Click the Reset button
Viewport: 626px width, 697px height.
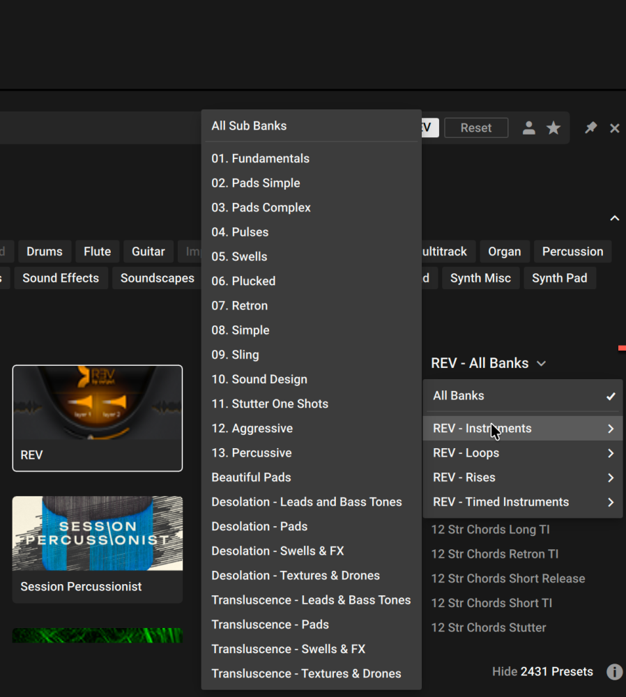(x=476, y=128)
